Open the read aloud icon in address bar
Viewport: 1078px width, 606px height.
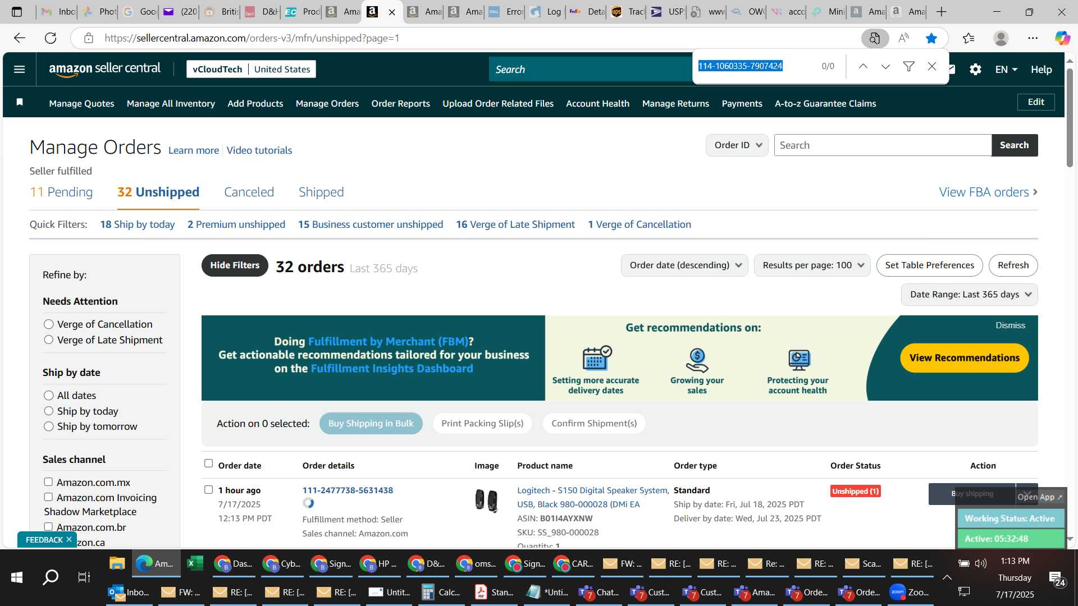click(x=903, y=38)
